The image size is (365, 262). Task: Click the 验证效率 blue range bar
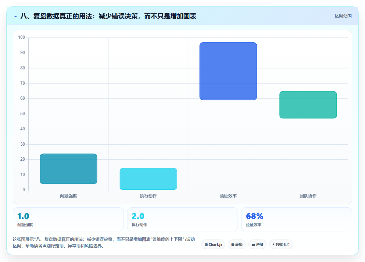point(228,71)
